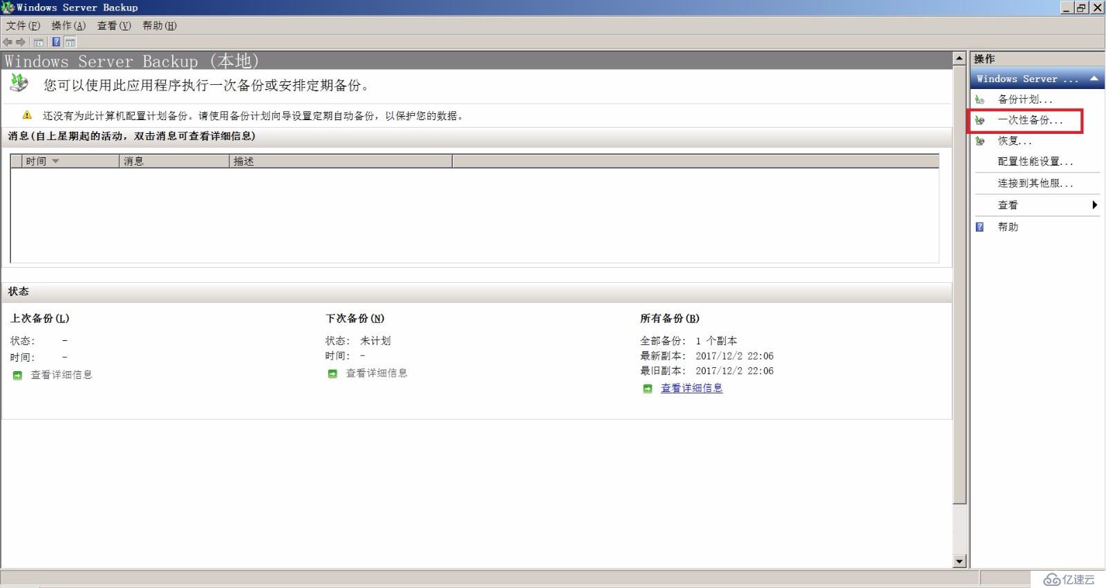Screen dimensions: 1106x588
Task: Launch 一次性备份... from actions pane
Action: [1030, 120]
